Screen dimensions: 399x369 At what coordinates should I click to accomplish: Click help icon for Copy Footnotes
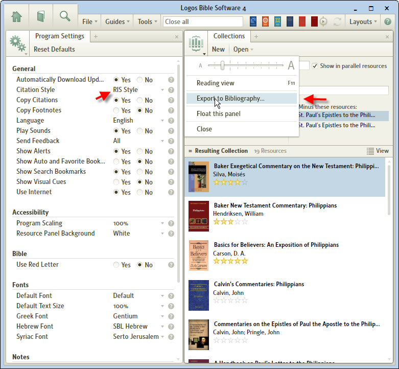[x=171, y=110]
